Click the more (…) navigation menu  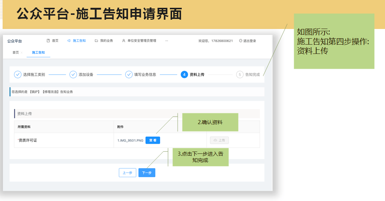point(167,40)
